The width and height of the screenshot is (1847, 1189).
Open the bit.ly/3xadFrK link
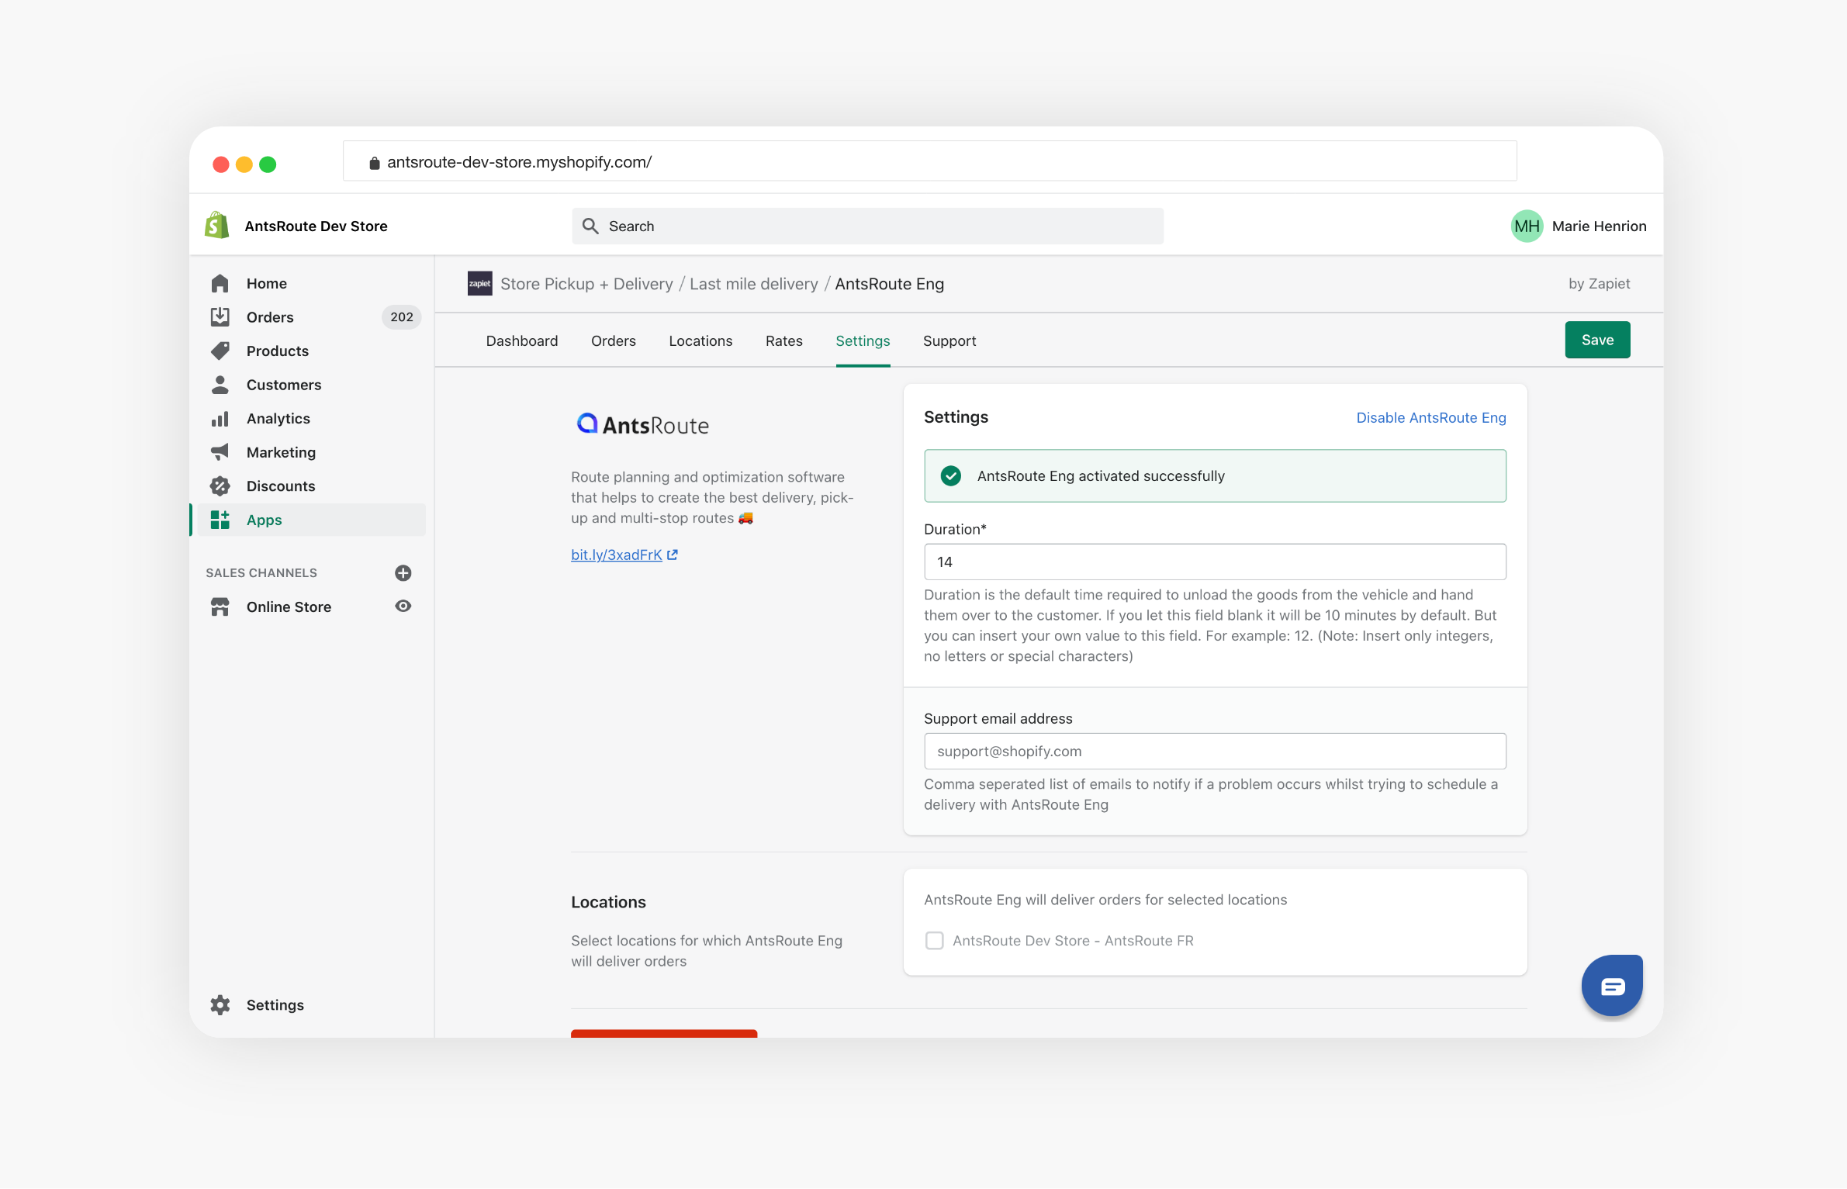pyautogui.click(x=616, y=555)
